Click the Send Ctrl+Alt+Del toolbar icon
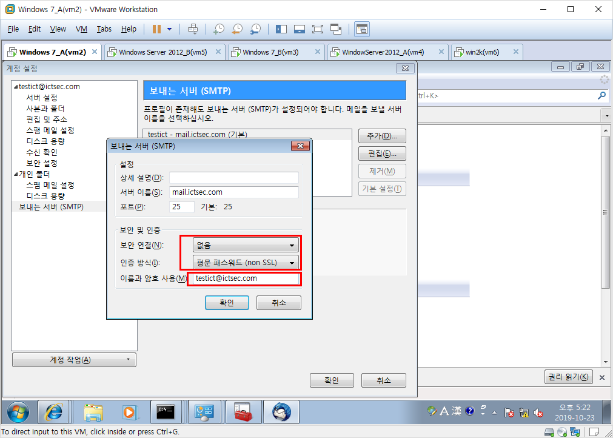 tap(193, 29)
